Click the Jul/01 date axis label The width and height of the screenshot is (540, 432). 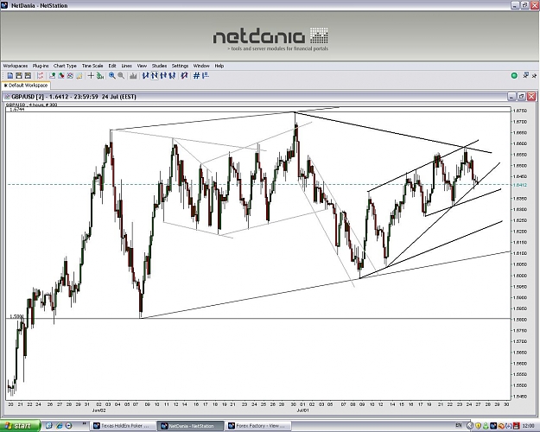pos(303,410)
